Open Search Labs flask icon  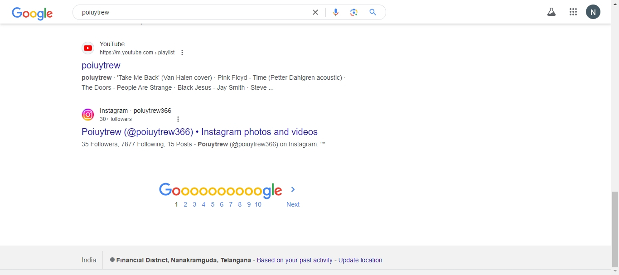pos(551,12)
